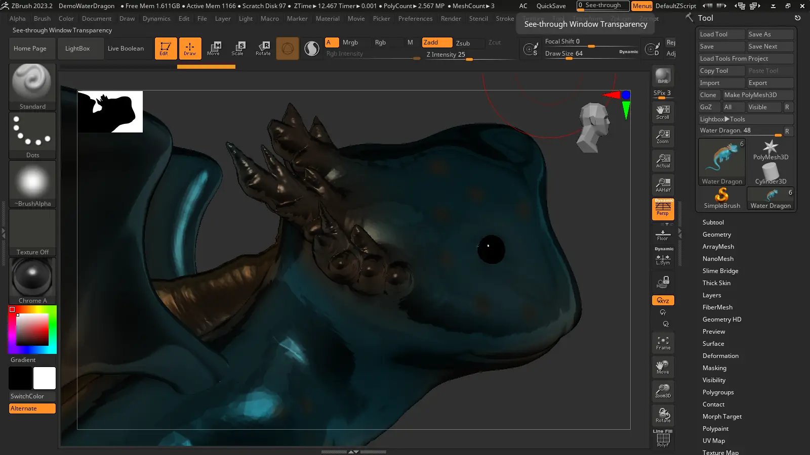
Task: Expand the Deformation section
Action: pyautogui.click(x=720, y=356)
